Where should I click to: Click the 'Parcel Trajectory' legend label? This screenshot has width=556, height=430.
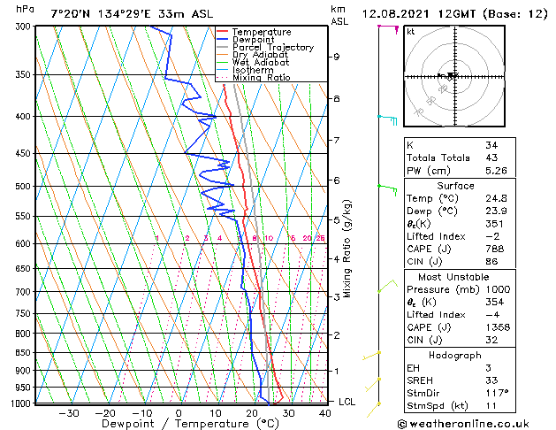tap(273, 48)
